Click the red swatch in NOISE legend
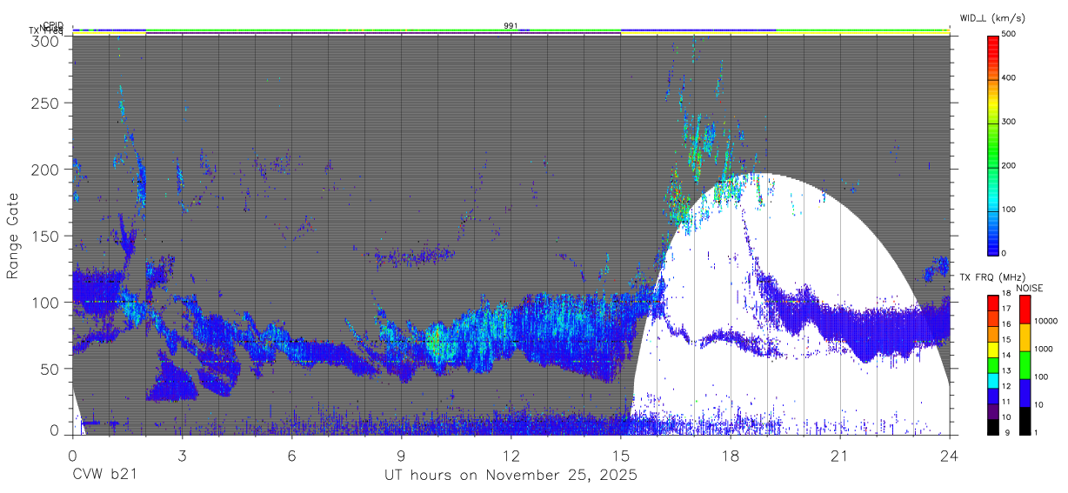Screen dimensions: 1068x493 (1025, 310)
